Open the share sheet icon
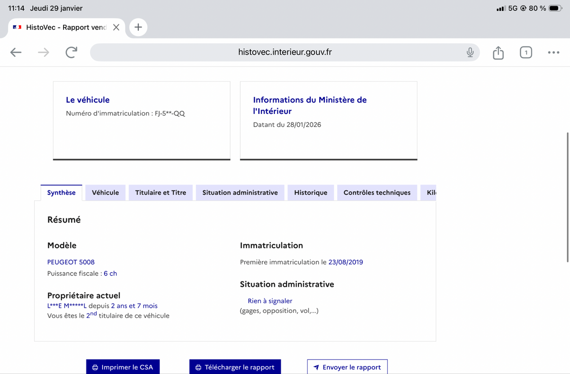 (x=498, y=52)
